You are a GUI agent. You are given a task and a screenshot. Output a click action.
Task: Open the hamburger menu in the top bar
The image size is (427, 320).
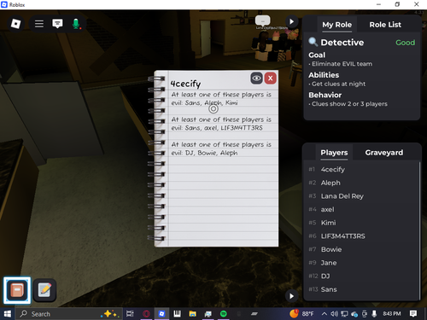39,24
